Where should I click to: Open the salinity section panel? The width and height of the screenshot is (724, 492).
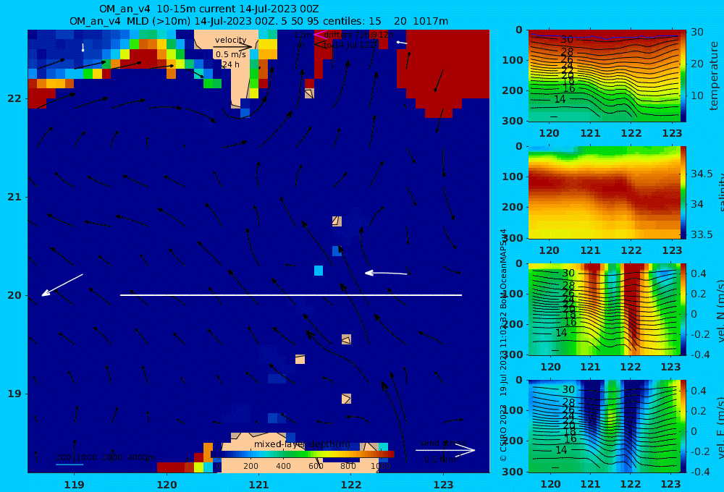pos(604,192)
